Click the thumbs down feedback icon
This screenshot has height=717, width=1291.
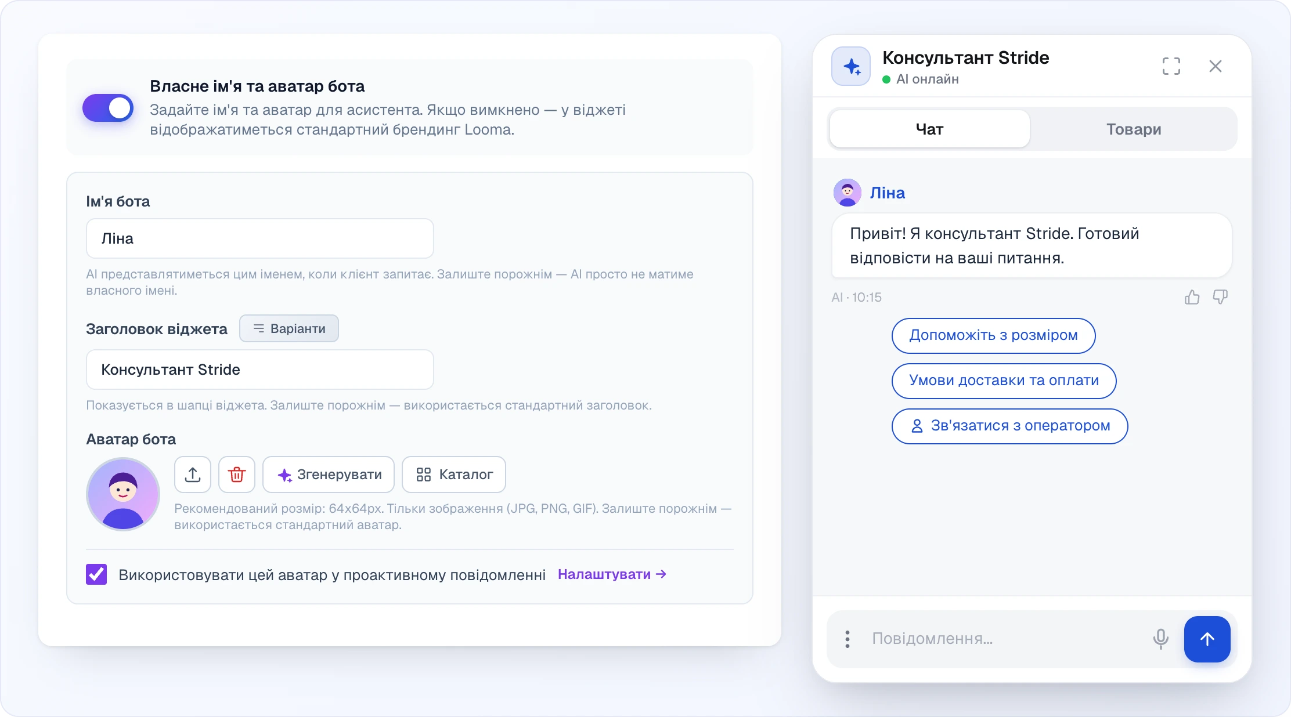[x=1220, y=297]
